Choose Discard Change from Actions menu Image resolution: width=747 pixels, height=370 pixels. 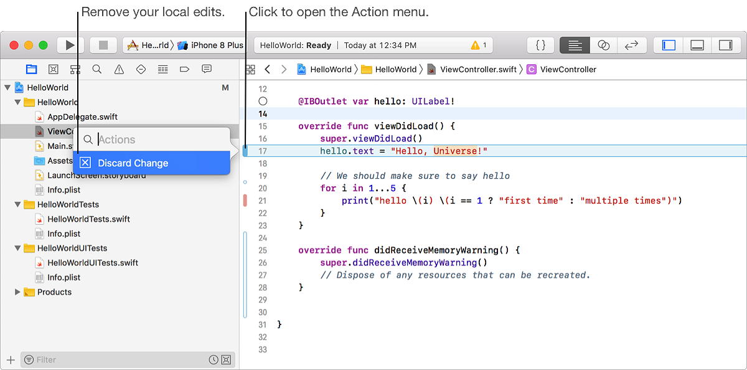coord(152,163)
